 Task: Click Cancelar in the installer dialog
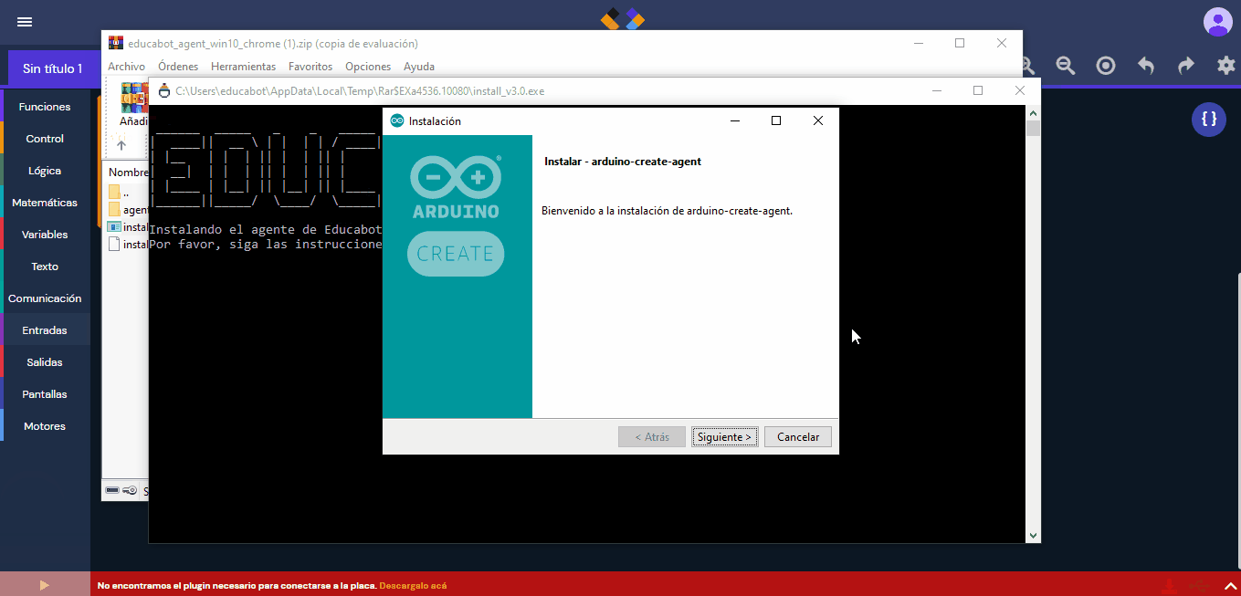coord(798,437)
